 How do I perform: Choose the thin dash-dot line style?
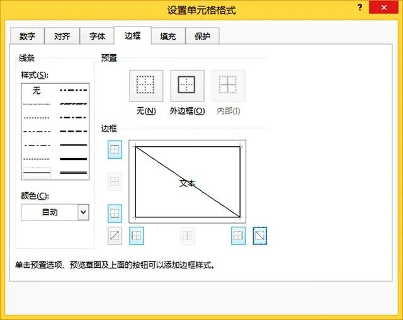(x=37, y=146)
